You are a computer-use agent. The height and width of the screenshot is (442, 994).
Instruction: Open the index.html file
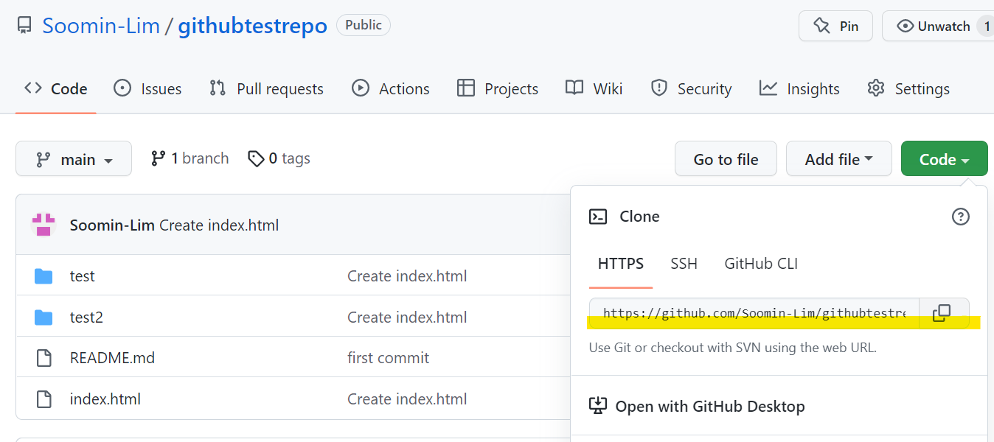click(x=105, y=399)
